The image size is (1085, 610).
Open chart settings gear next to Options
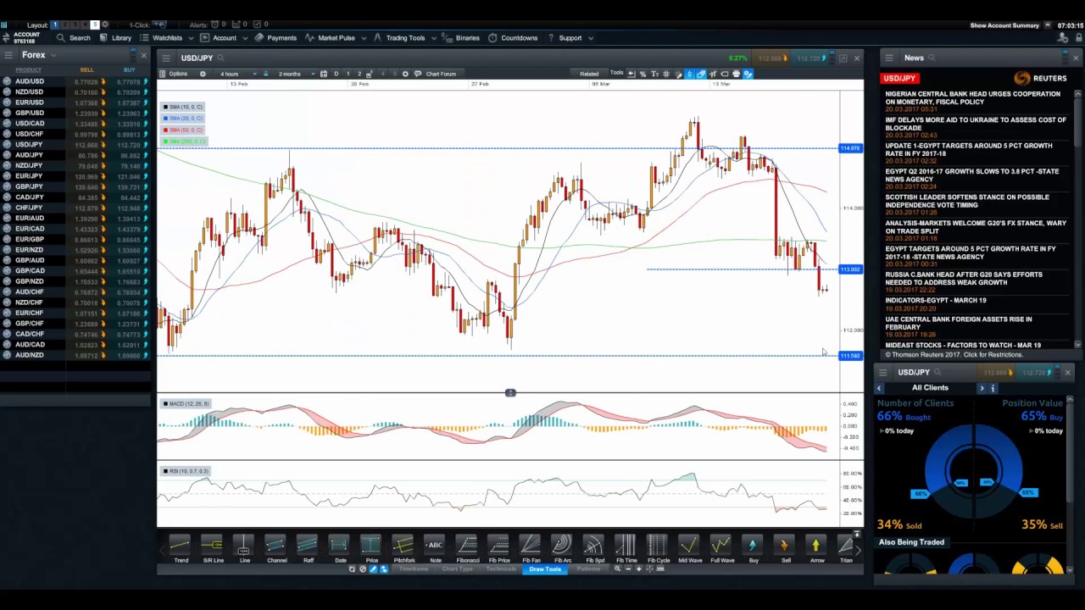(x=203, y=74)
